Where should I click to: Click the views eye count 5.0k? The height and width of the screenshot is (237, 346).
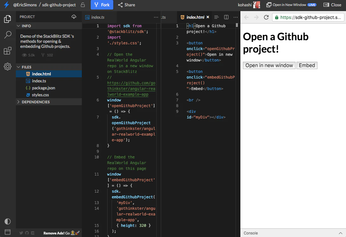tap(29, 55)
